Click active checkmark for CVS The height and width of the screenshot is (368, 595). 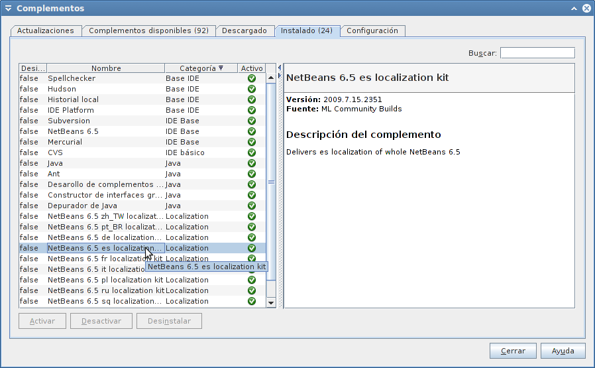pyautogui.click(x=252, y=153)
